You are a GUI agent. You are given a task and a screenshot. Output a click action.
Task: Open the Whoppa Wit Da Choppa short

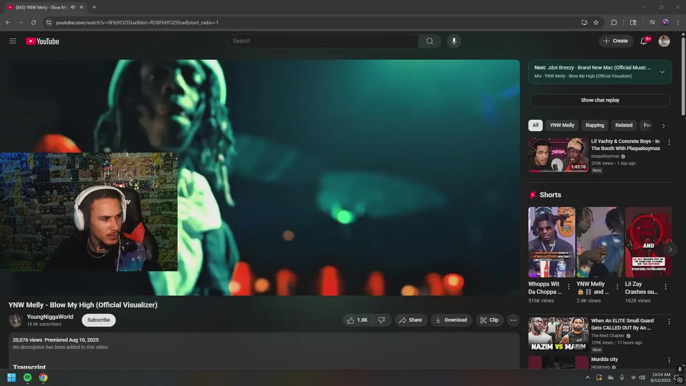(551, 242)
